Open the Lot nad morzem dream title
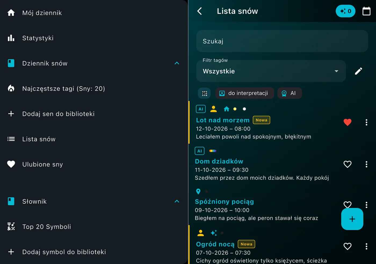The width and height of the screenshot is (376, 264). click(223, 120)
